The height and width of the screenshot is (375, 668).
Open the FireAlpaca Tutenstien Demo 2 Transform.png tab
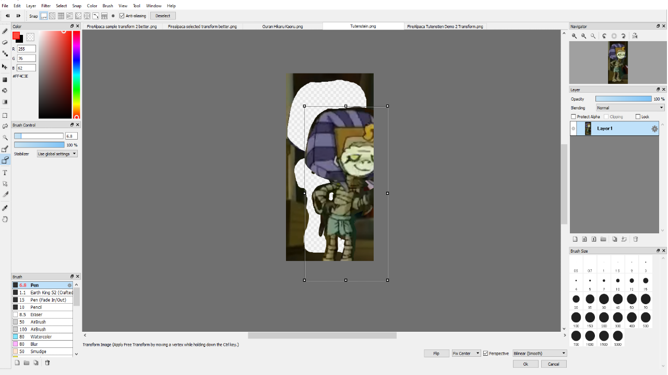pyautogui.click(x=445, y=26)
